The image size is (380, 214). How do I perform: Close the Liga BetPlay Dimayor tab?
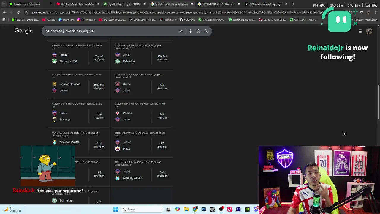[145, 4]
